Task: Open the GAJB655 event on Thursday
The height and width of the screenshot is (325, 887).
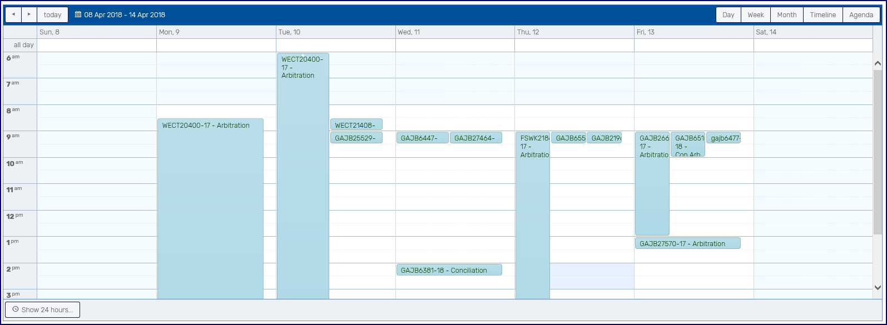Action: click(568, 138)
